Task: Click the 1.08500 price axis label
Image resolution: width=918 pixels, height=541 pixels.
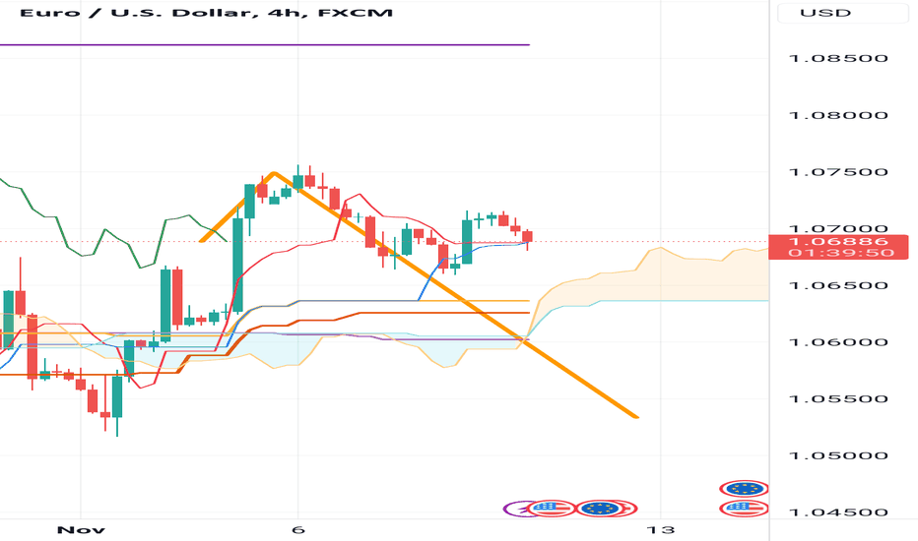Action: 838,58
